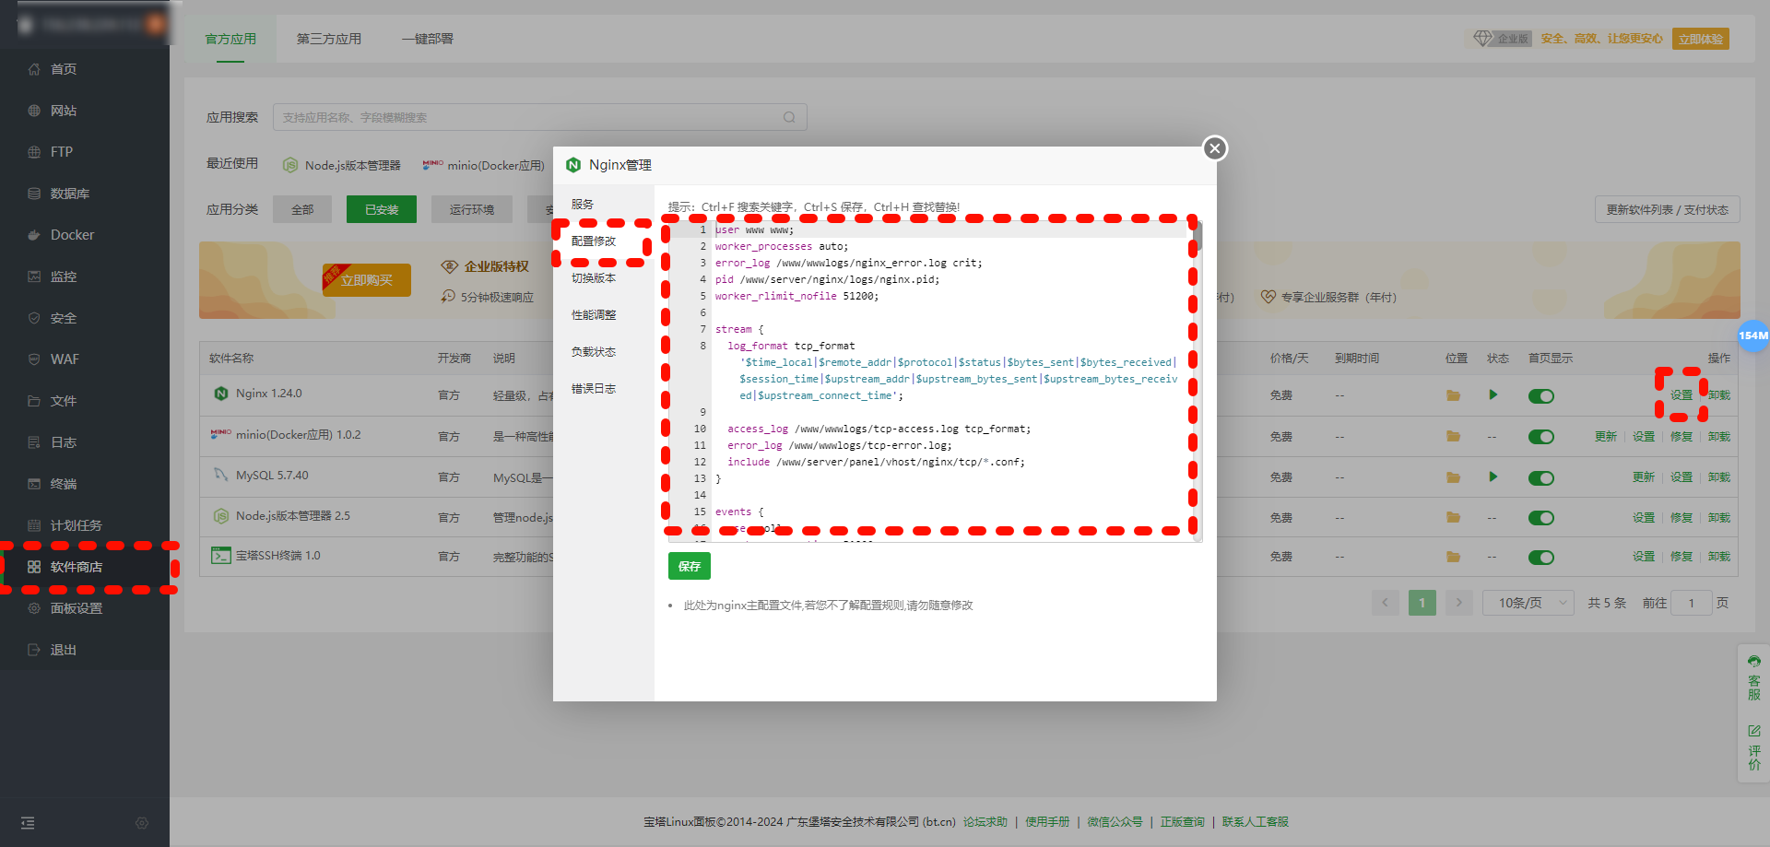Open folder location for Nginx 1.24.0 row
This screenshot has height=847, width=1770.
click(1453, 395)
